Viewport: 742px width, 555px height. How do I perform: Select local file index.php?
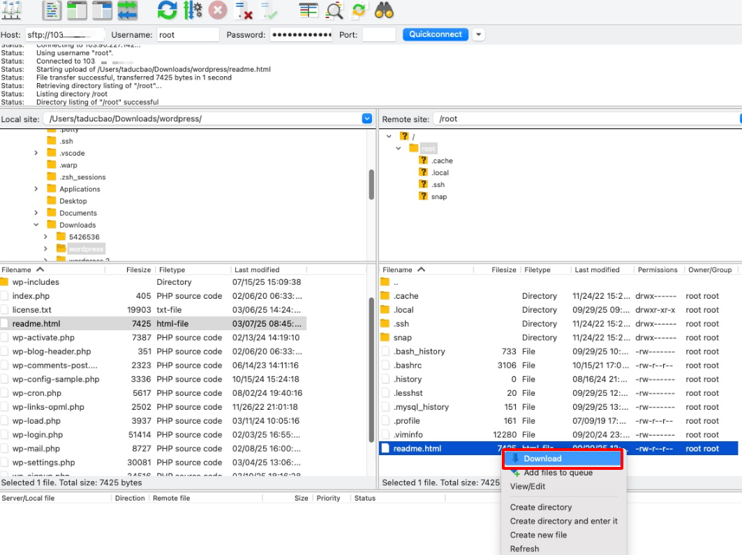coord(154,296)
